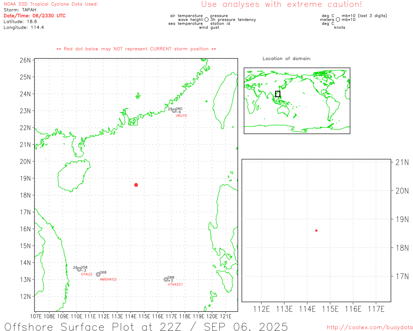The image size is (413, 331).
Task: Click 'station id' in the legend
Action: (220, 24)
